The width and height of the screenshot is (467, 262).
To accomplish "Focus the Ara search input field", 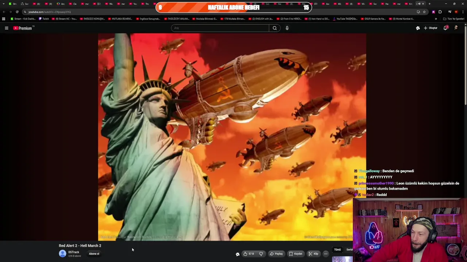I will click(220, 28).
